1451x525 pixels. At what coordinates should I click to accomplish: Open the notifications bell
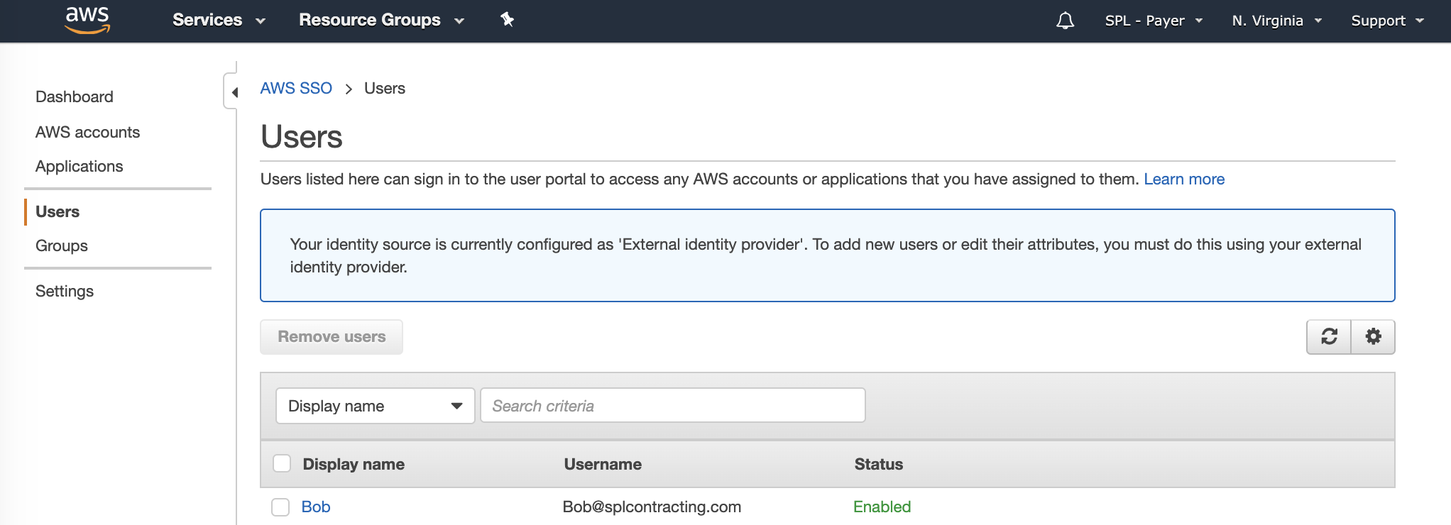point(1065,21)
